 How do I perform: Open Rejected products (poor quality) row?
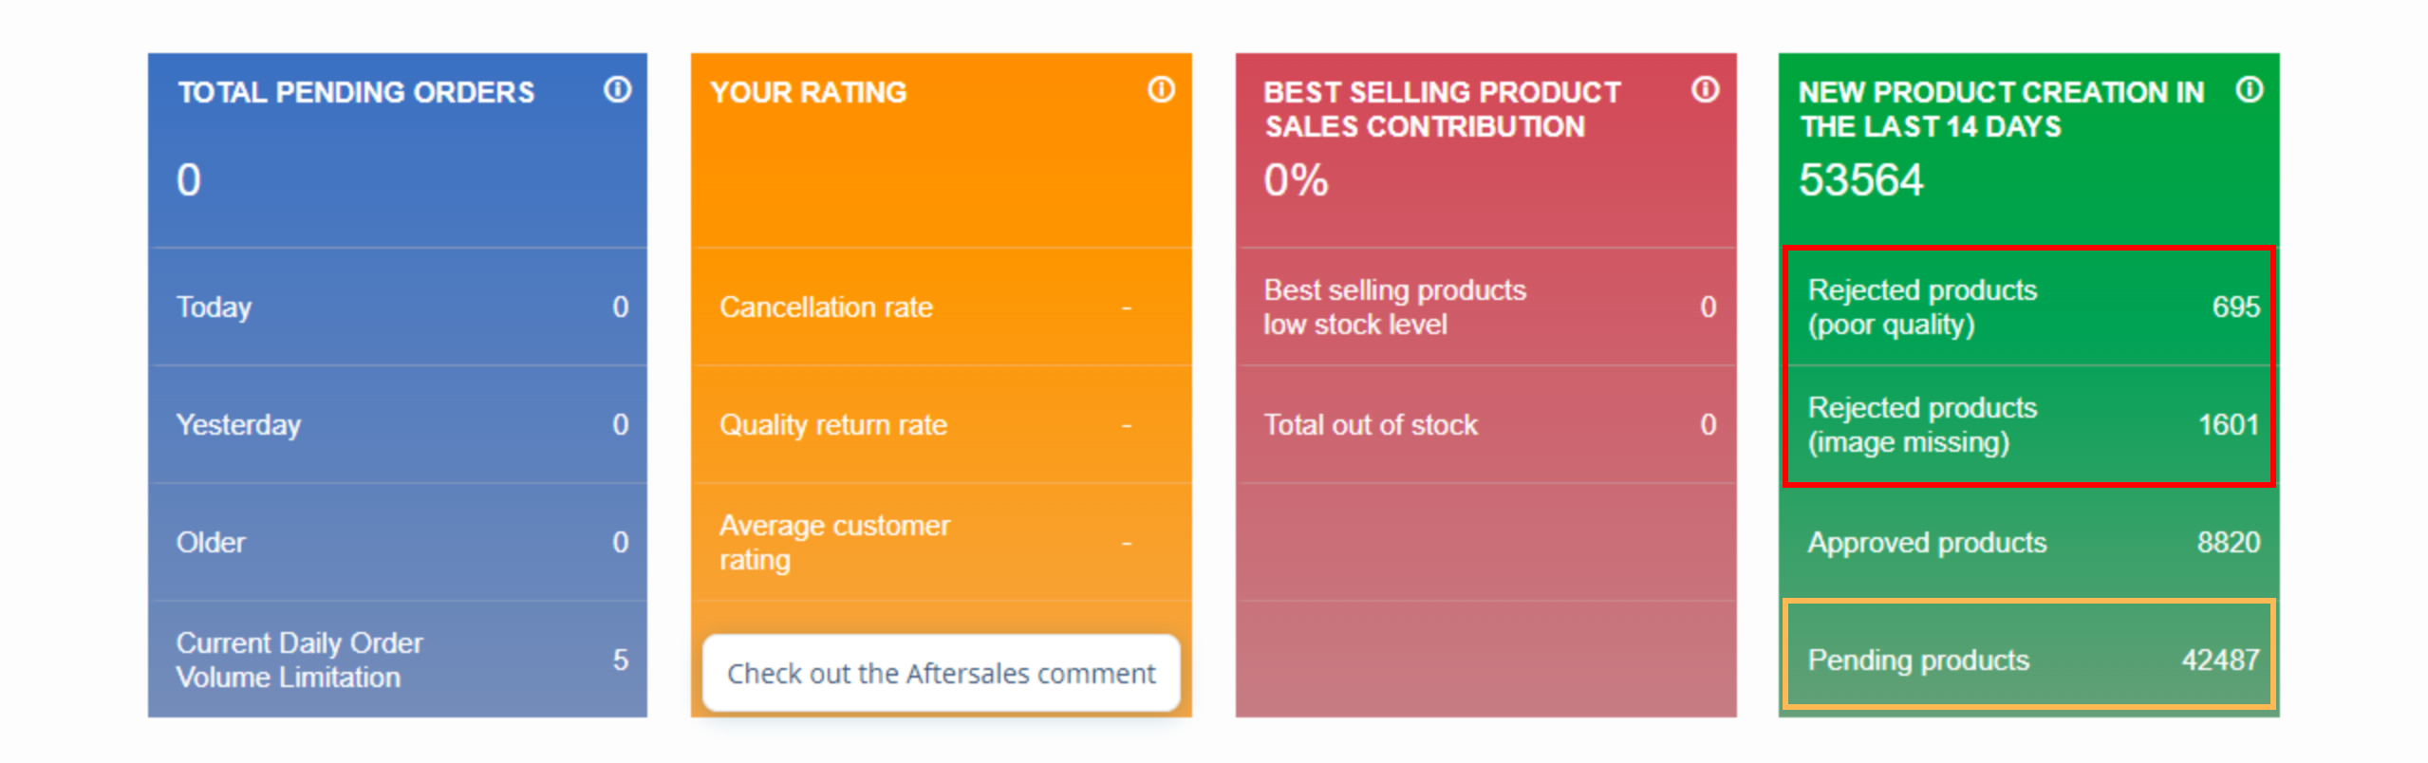pos(2029,307)
